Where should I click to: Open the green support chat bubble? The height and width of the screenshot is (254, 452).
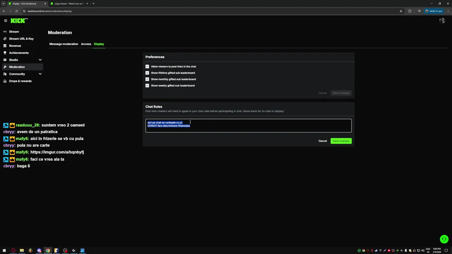[444, 240]
